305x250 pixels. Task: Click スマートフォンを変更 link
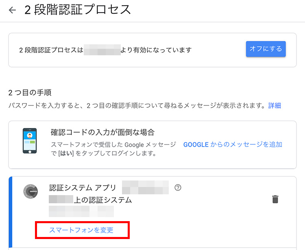coord(81,230)
